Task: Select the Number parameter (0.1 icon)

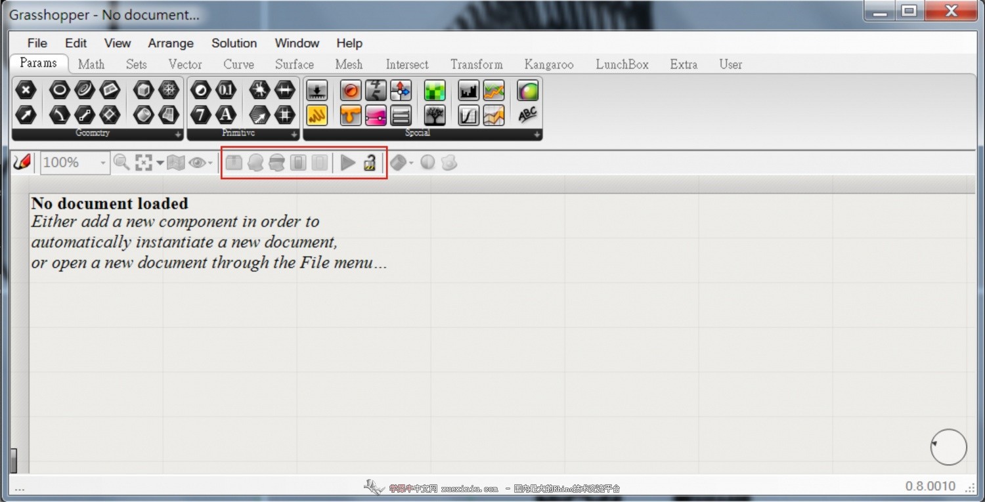Action: pos(226,90)
